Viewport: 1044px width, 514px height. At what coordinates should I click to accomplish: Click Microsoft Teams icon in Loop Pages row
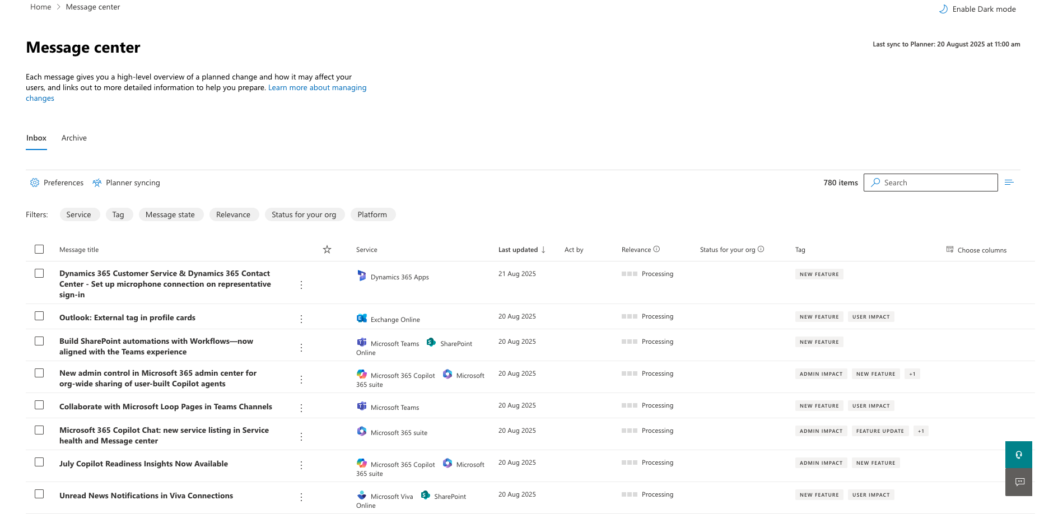[x=362, y=406]
